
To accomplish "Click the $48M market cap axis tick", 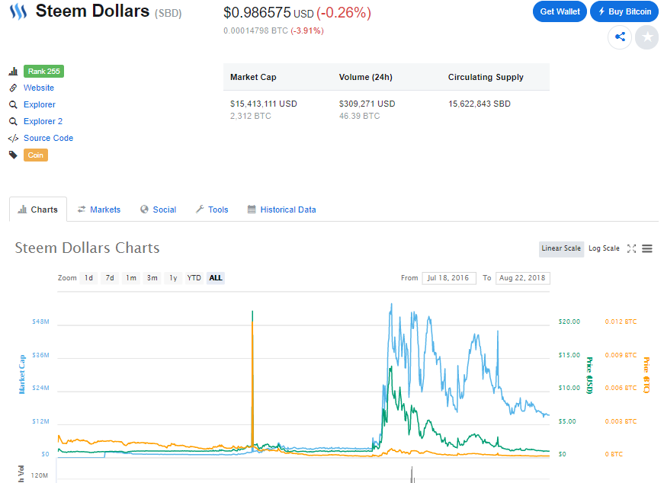I will click(40, 321).
